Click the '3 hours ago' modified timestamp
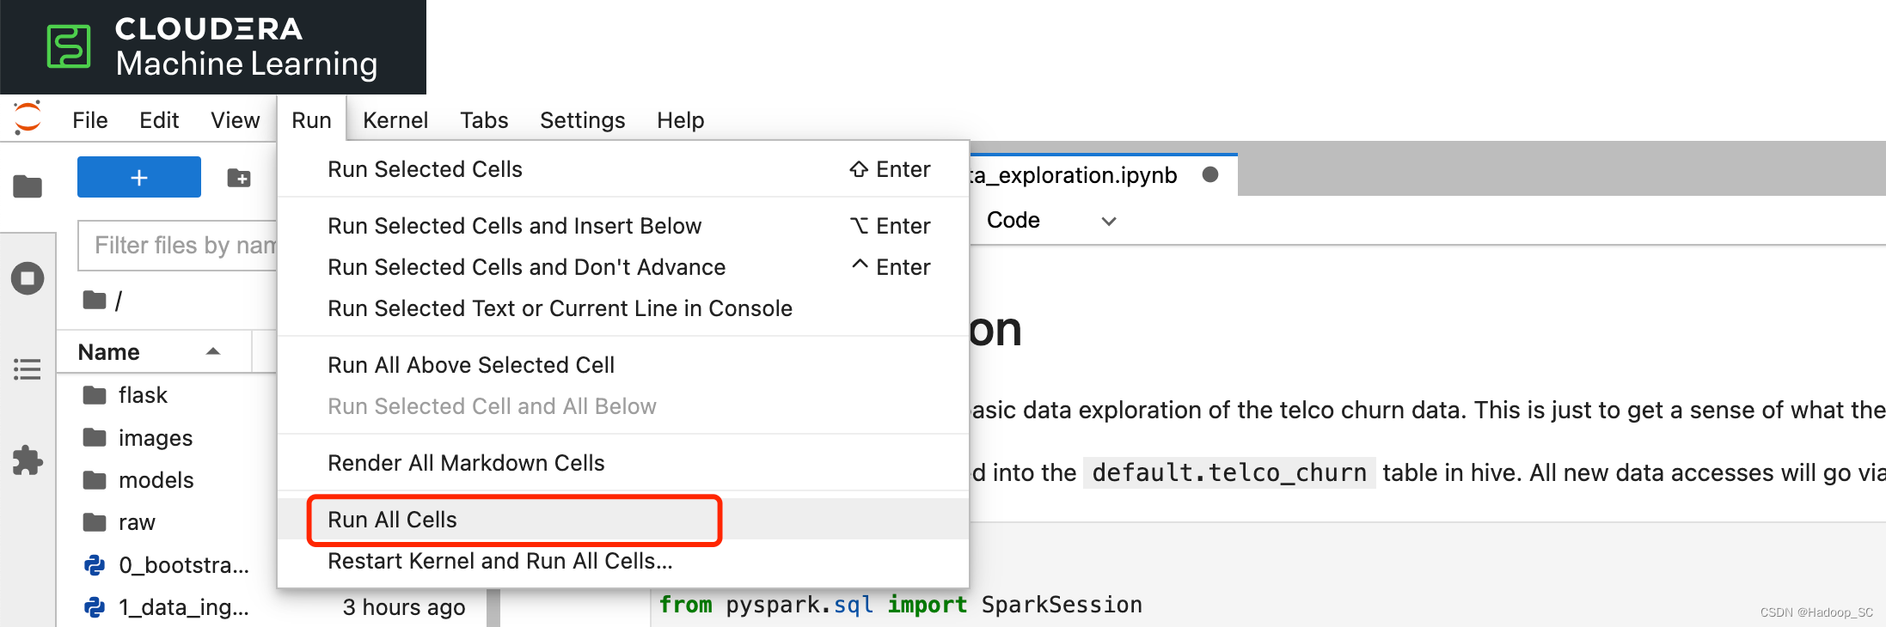 pos(404,607)
